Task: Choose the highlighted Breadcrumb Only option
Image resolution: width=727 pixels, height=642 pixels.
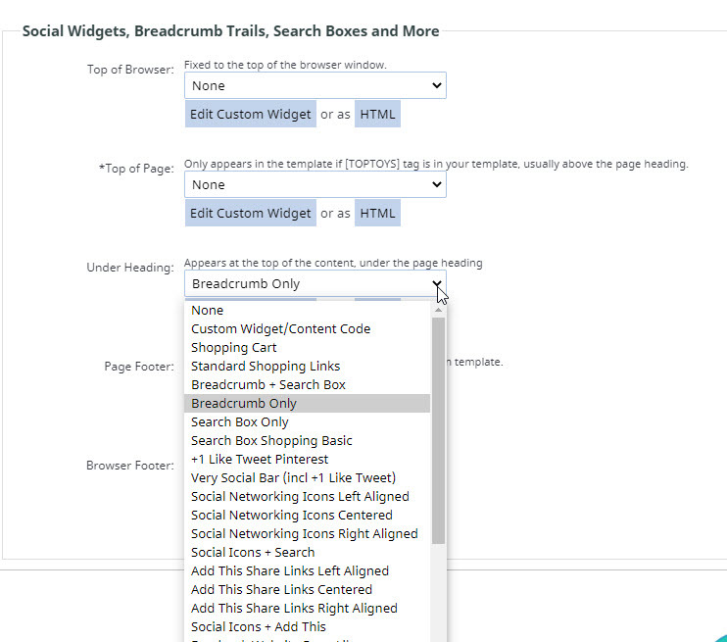Action: click(244, 404)
